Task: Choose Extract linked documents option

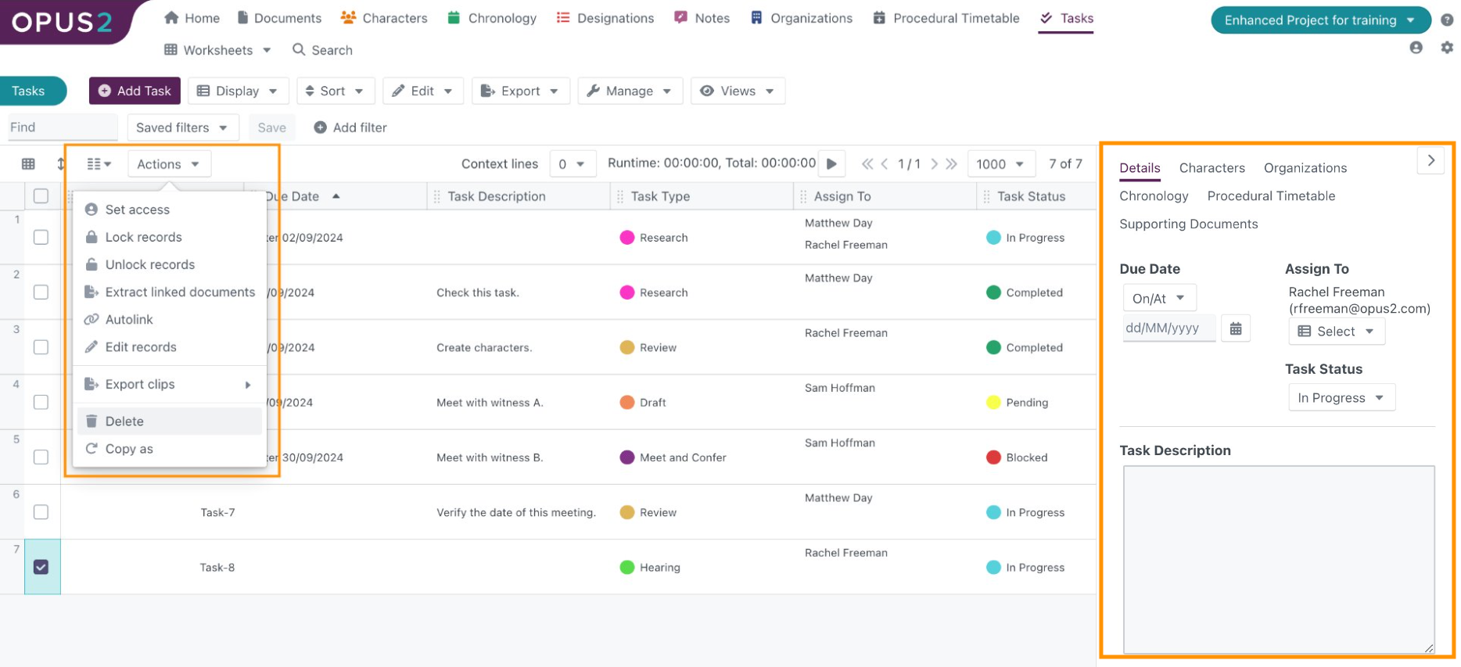Action: click(x=169, y=292)
